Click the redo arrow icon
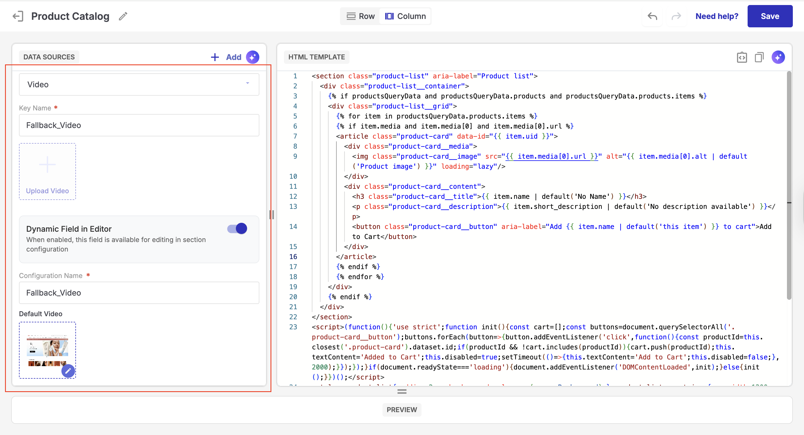Image resolution: width=804 pixels, height=435 pixels. 676,16
